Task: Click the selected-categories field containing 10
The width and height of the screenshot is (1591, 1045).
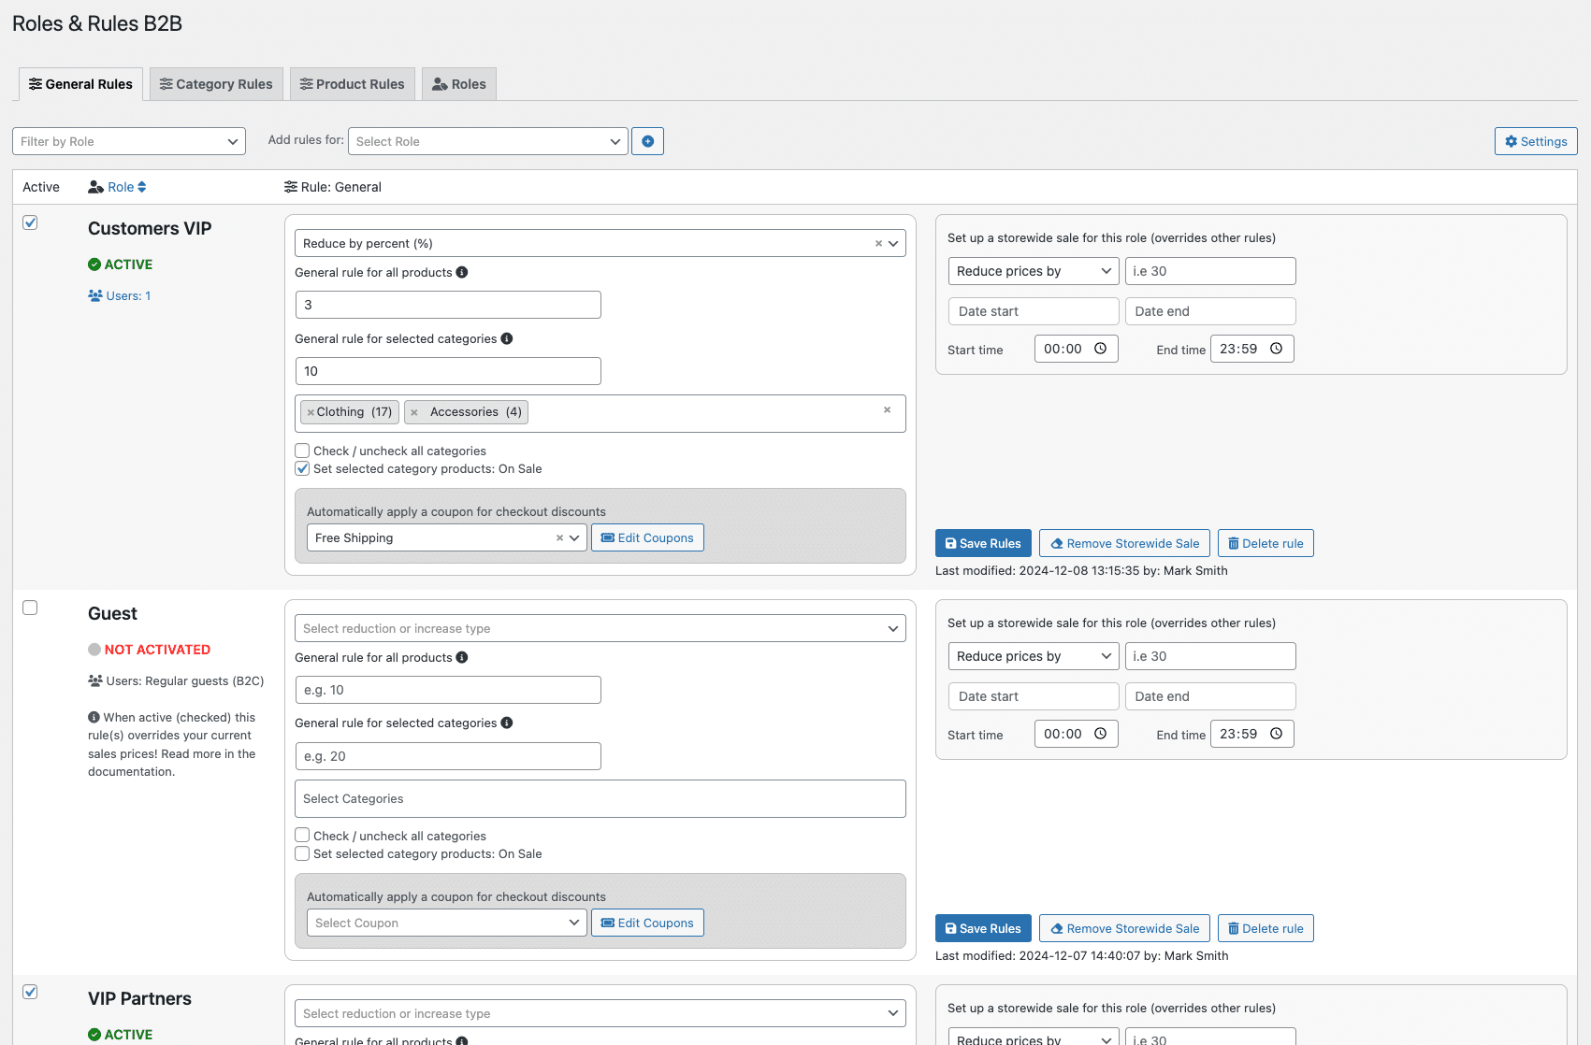Action: [448, 371]
